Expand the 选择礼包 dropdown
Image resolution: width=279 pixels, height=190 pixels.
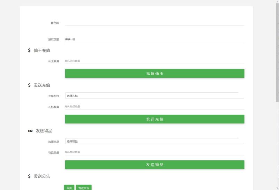(154, 96)
